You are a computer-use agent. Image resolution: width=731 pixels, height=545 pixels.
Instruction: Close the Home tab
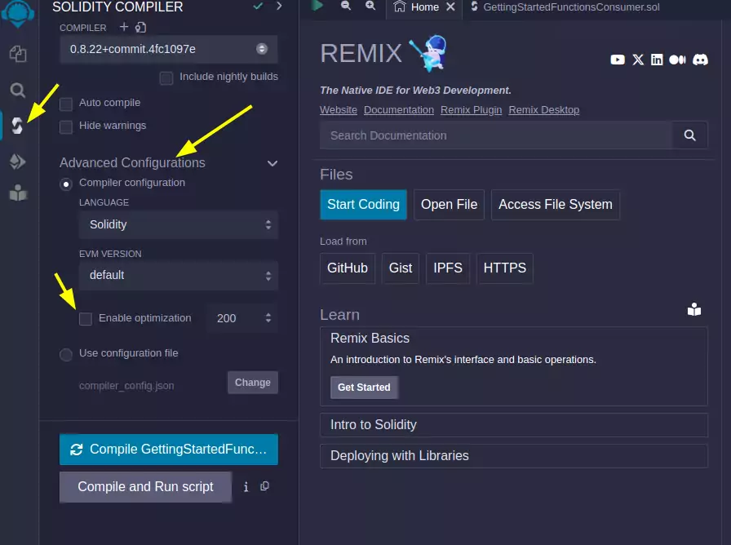[450, 7]
